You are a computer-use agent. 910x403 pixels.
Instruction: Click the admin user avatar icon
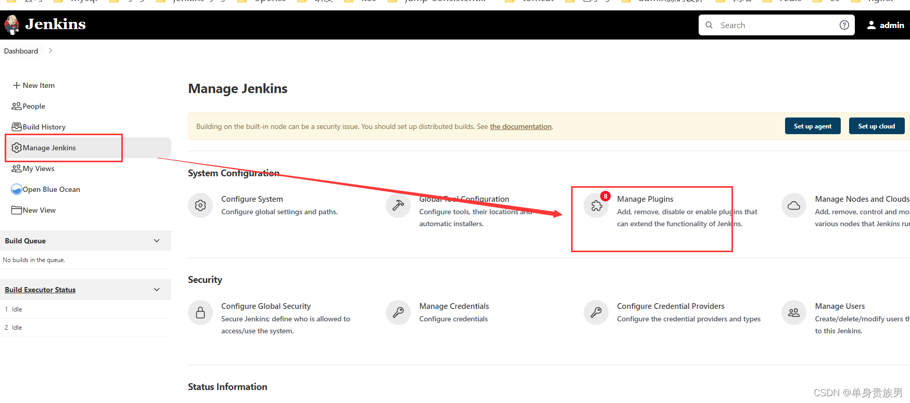tap(871, 25)
